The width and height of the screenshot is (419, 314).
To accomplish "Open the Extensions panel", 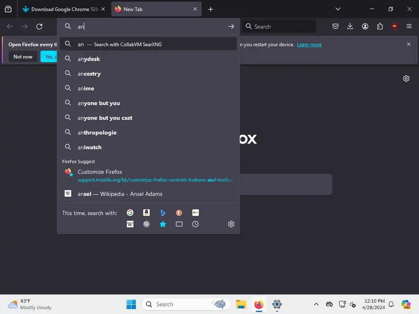I will click(x=380, y=26).
